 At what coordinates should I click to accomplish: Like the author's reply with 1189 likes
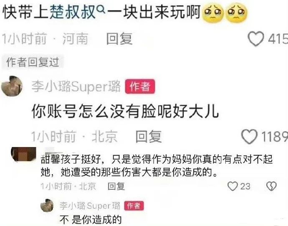click(249, 137)
